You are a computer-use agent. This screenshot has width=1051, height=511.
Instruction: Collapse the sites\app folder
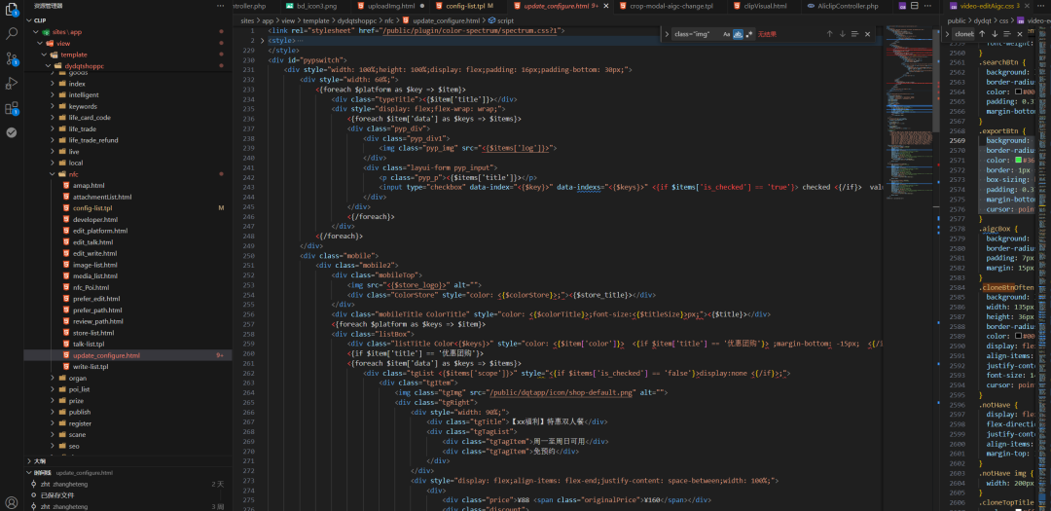[37, 31]
